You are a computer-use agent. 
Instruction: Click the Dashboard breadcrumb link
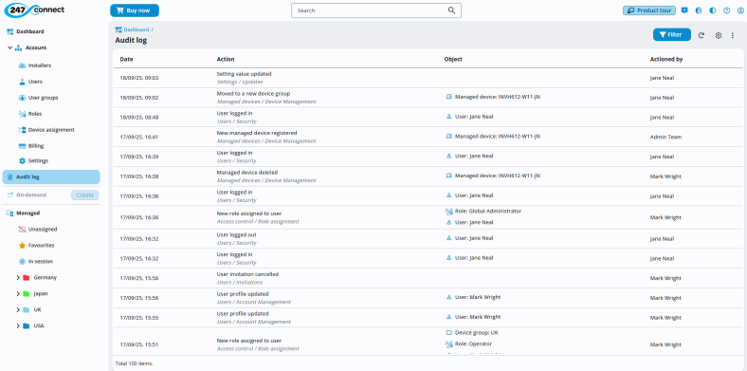(x=137, y=29)
